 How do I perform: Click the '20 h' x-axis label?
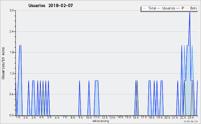[167, 117]
